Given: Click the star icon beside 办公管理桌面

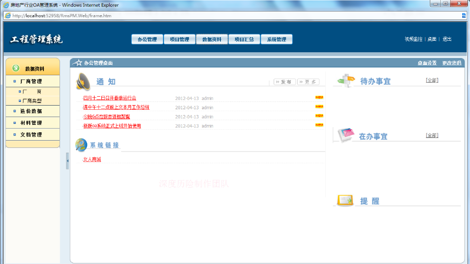Looking at the screenshot, I should [x=78, y=62].
